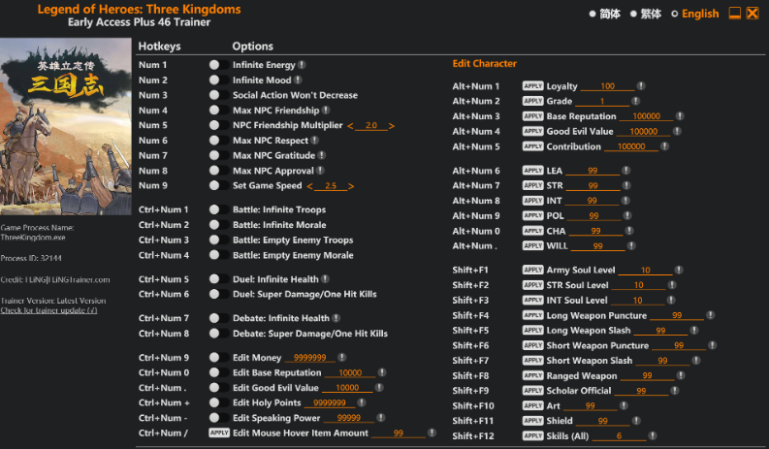Select Traditional Chinese language option
This screenshot has height=449, width=769.
click(646, 14)
